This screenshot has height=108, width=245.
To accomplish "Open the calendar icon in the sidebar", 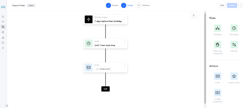I will (3, 22).
